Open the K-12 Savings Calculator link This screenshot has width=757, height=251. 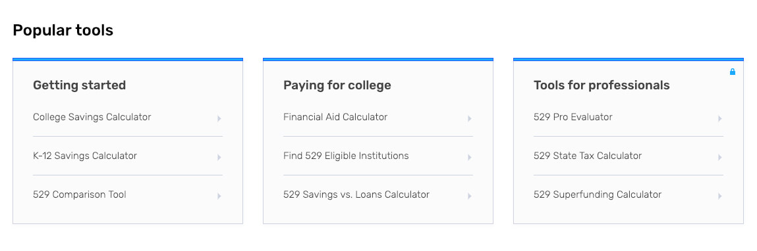85,156
